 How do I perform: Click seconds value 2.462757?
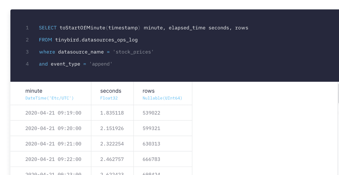coord(112,159)
